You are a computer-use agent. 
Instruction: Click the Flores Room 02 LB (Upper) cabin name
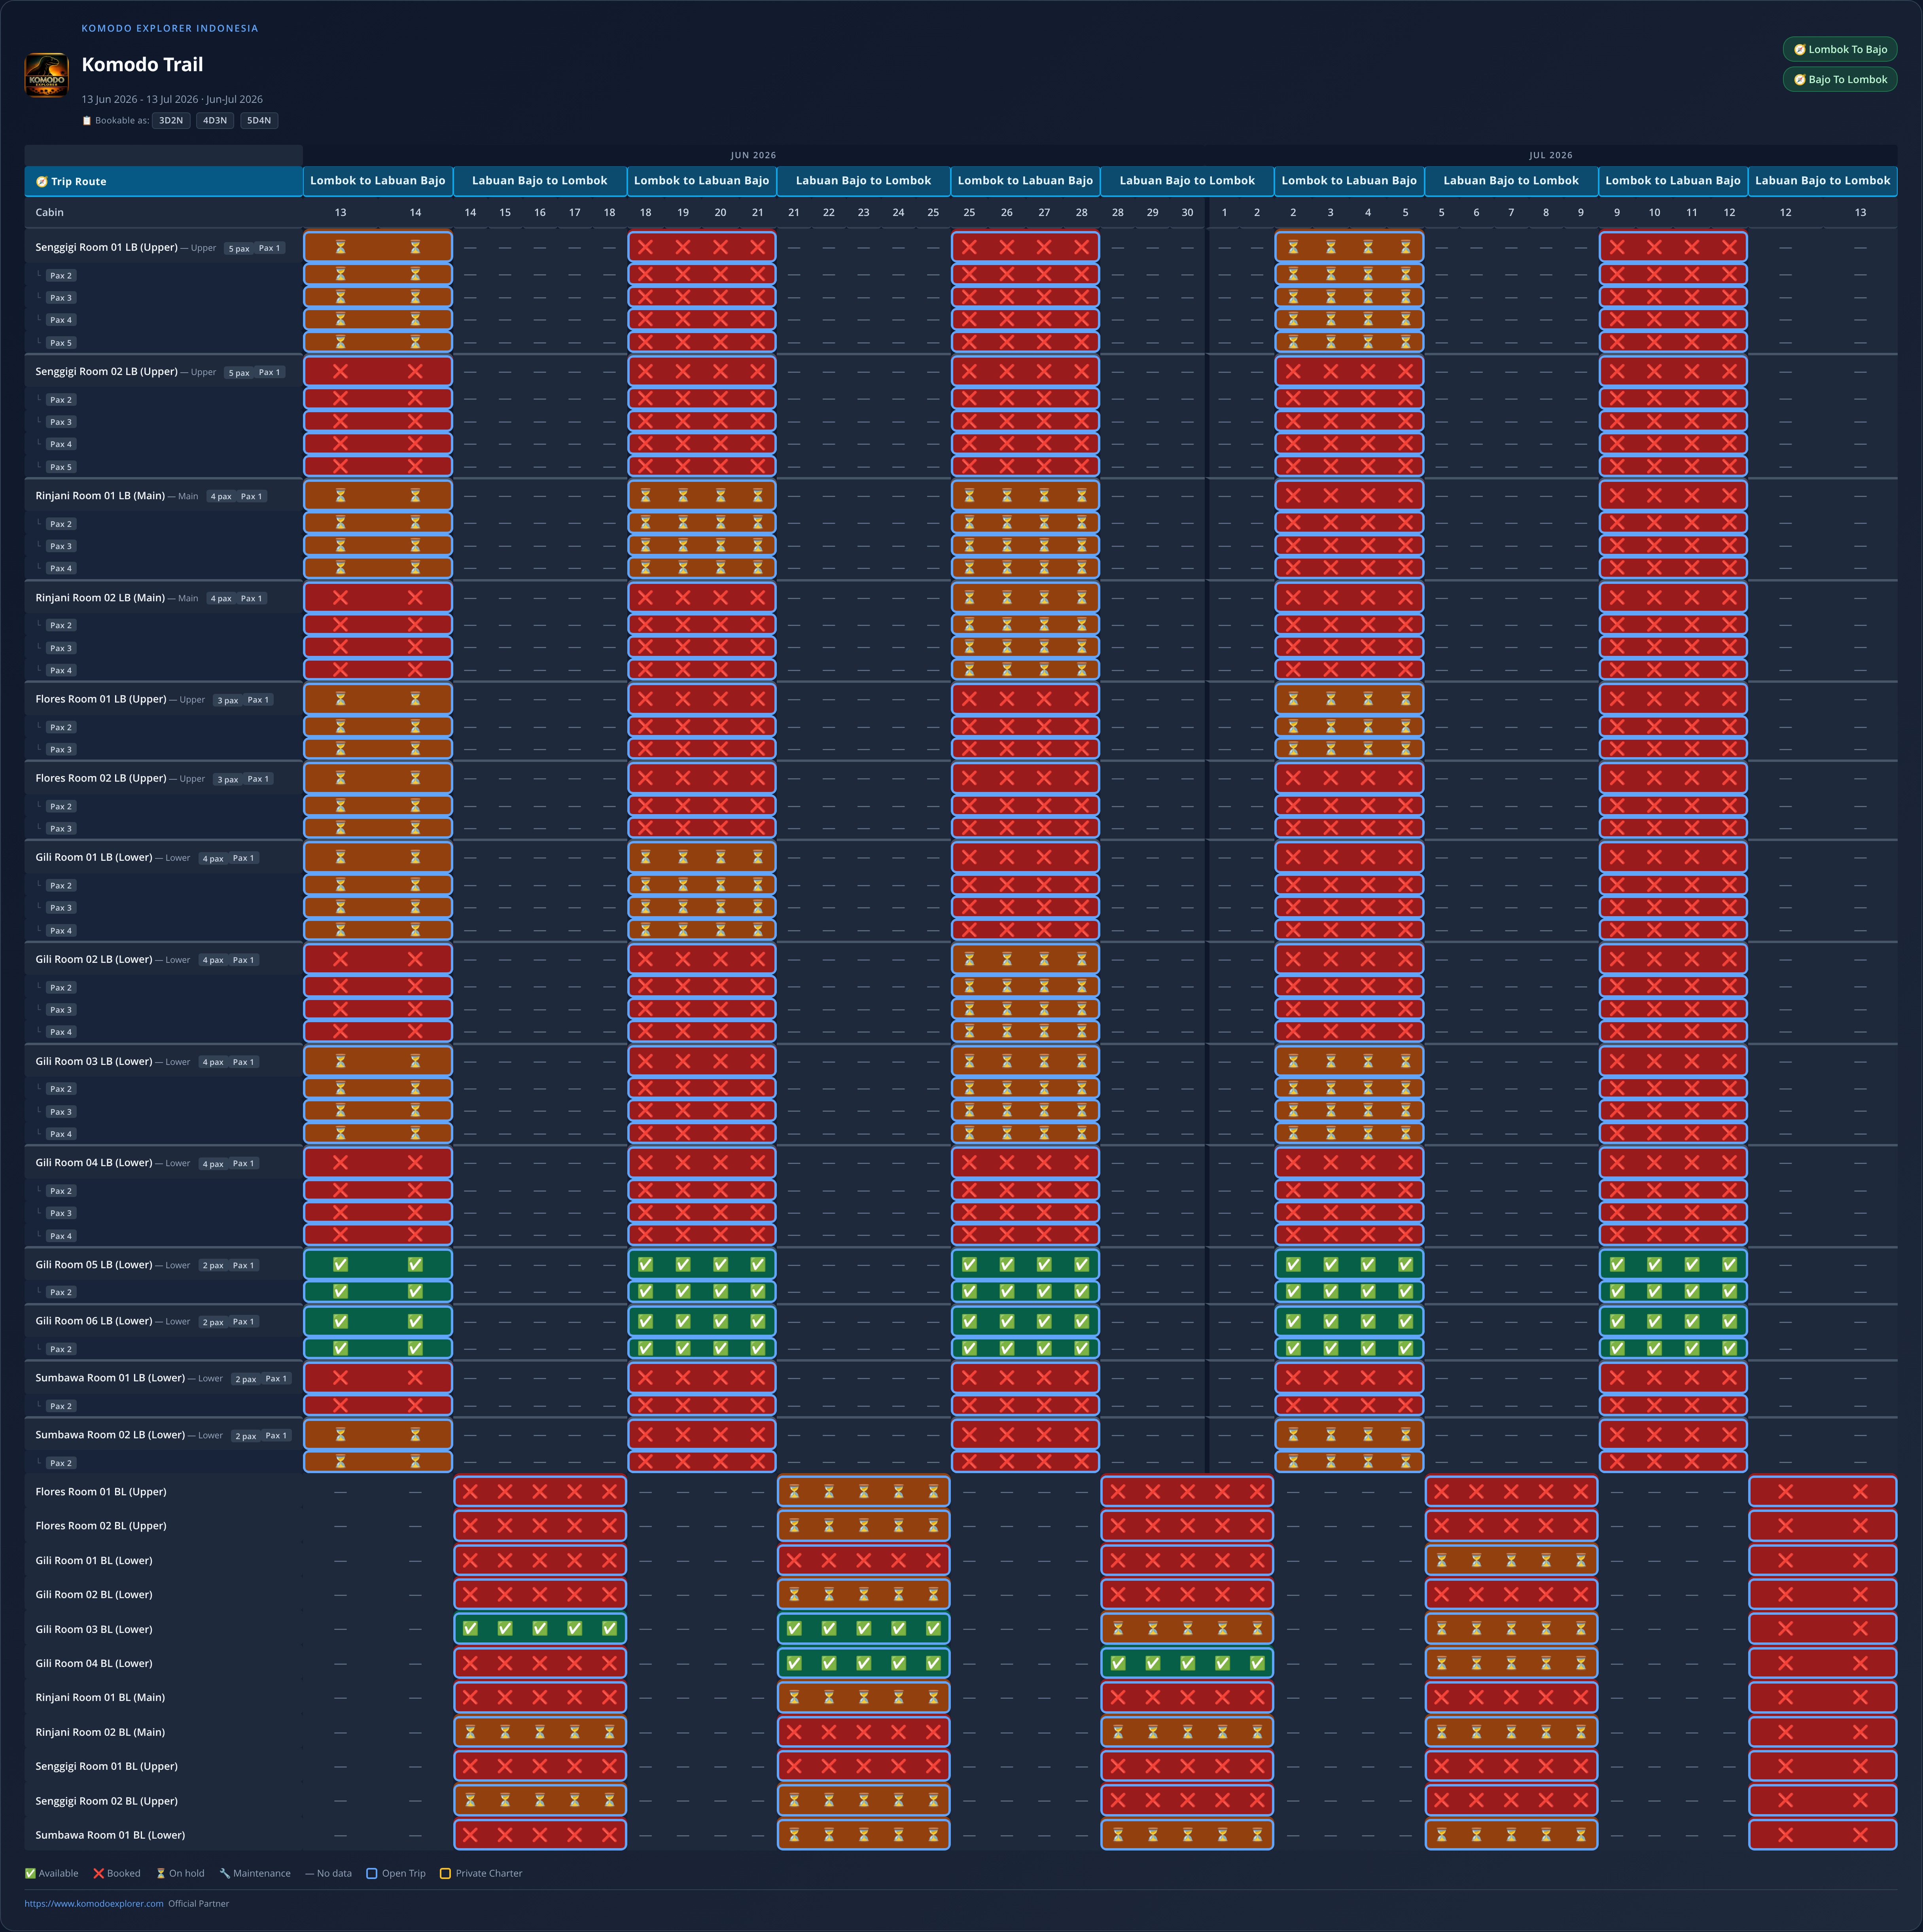(101, 778)
